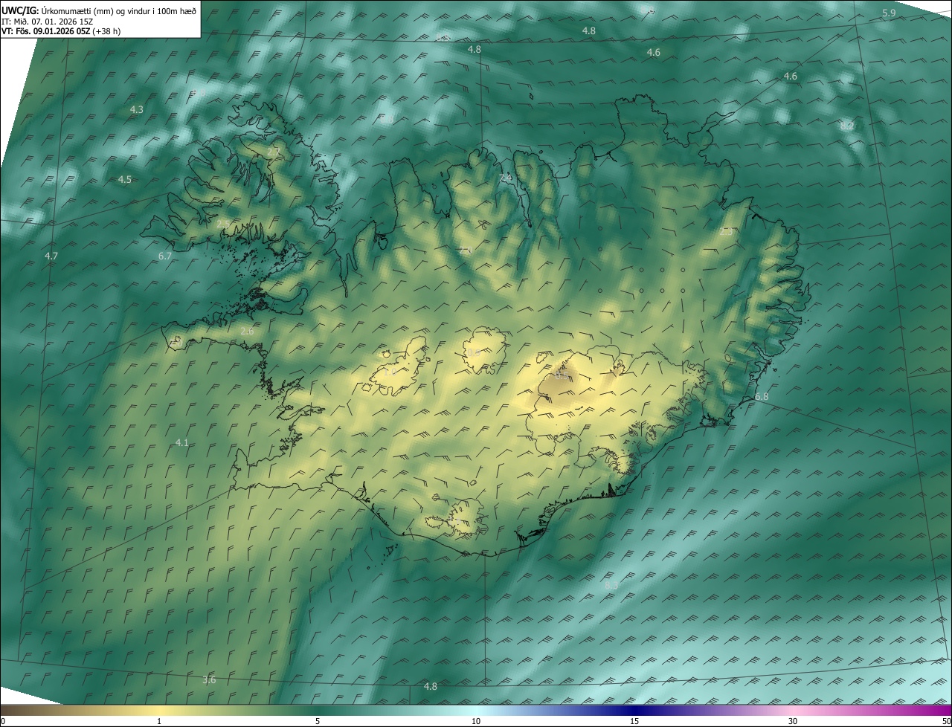Viewport: 952px width, 727px height.
Task: Pick the map value label 4.3
Action: point(137,109)
